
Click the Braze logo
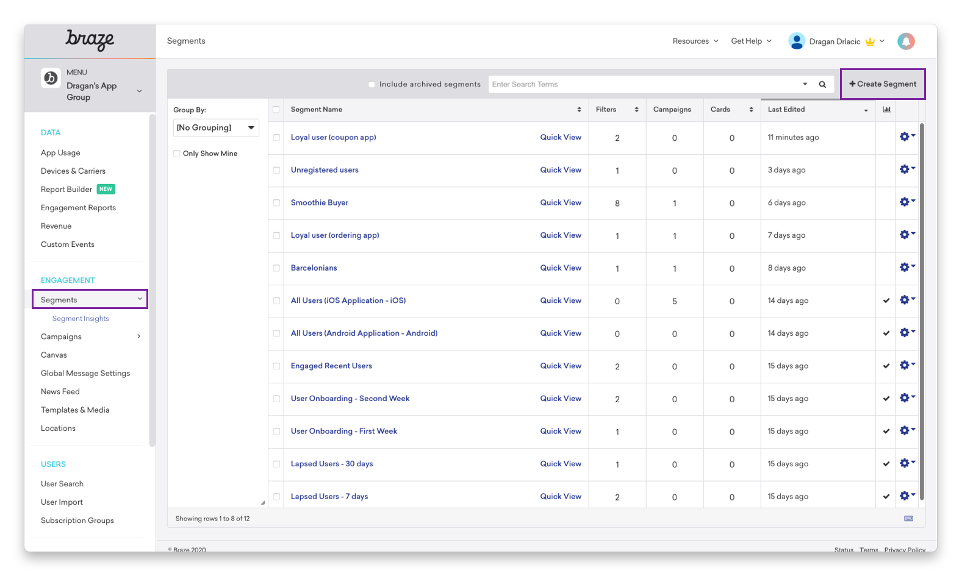pyautogui.click(x=90, y=40)
